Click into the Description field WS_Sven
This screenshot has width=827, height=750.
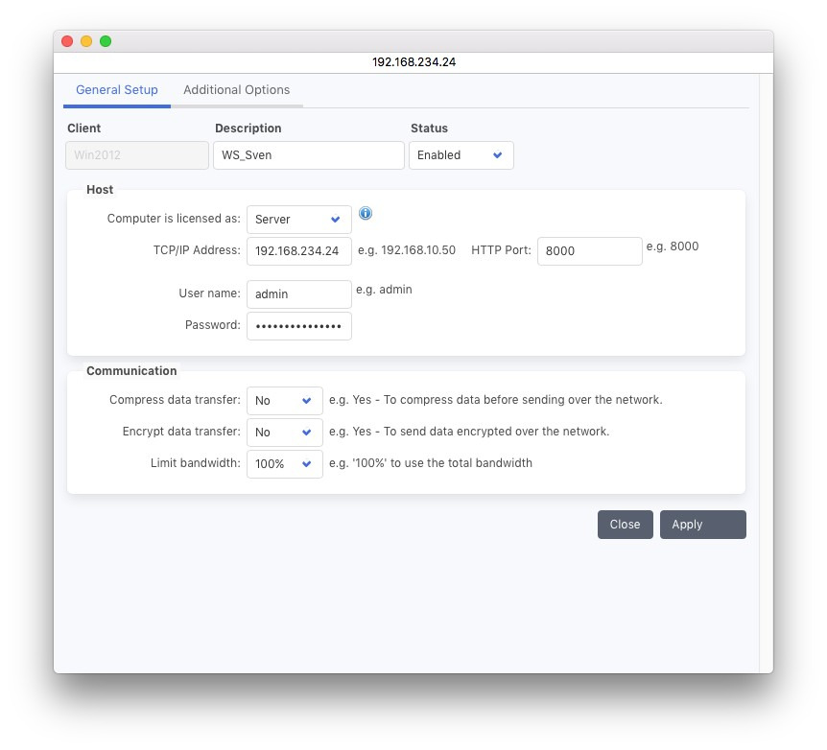click(308, 155)
